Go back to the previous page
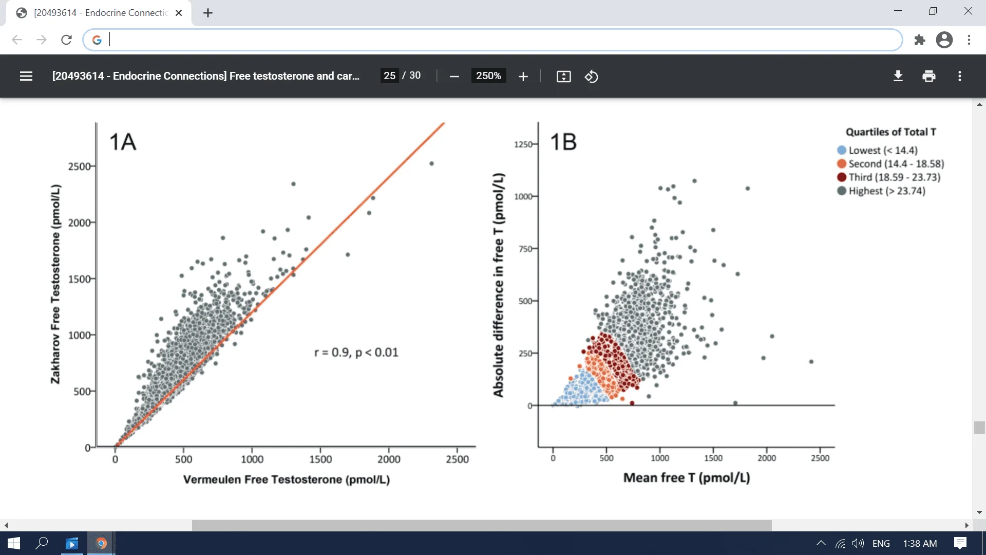The height and width of the screenshot is (555, 986). pos(17,40)
